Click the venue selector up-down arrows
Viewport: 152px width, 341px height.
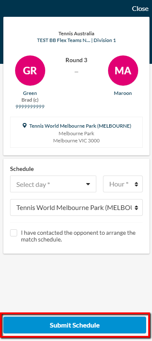point(136,208)
